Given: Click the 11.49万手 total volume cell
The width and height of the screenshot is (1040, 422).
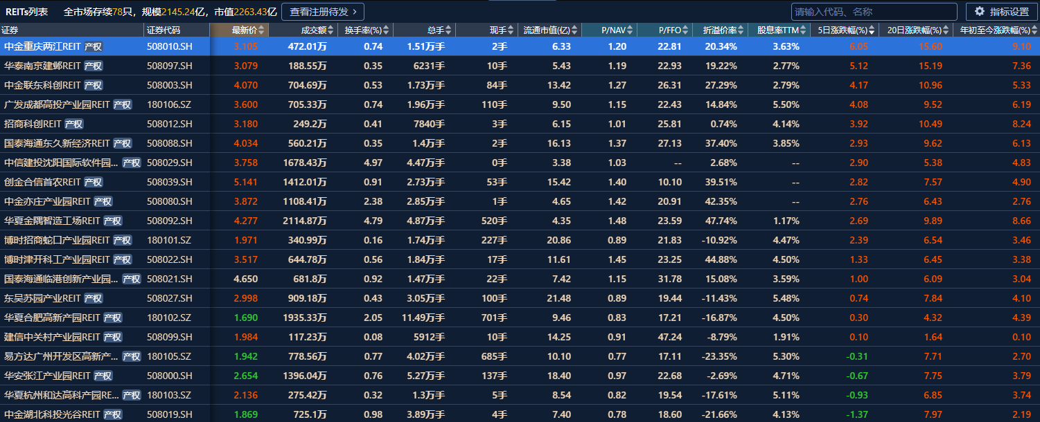Looking at the screenshot, I should click(x=423, y=318).
